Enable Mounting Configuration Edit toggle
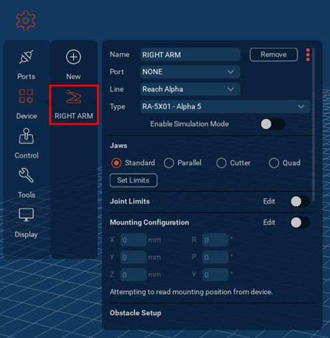Viewport: 330px width, 338px height. click(300, 223)
